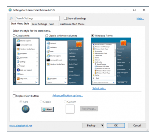Select the Classic style radio button
The height and width of the screenshot is (137, 156).
coord(14,36)
